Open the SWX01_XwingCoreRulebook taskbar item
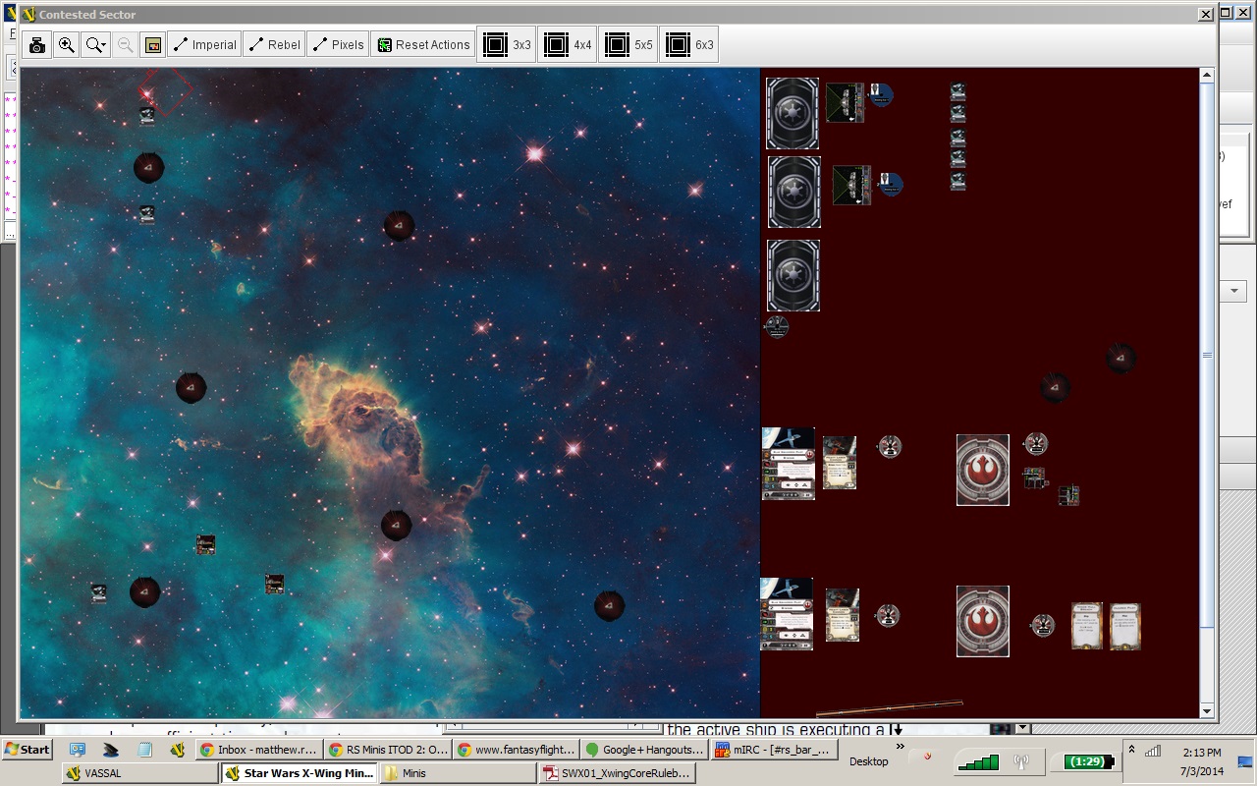 [618, 773]
